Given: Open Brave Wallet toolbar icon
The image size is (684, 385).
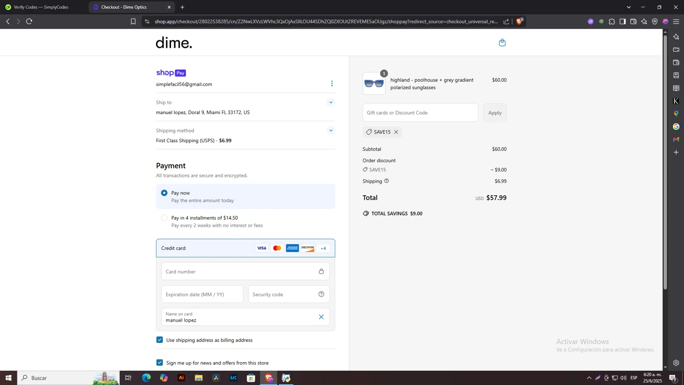Looking at the screenshot, I should 633,21.
